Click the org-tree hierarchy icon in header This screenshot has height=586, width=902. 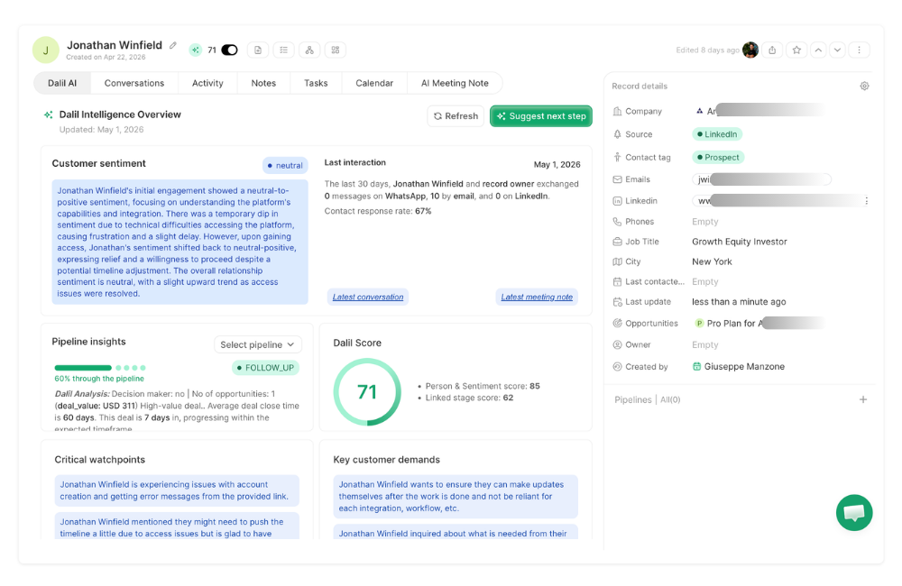[309, 50]
